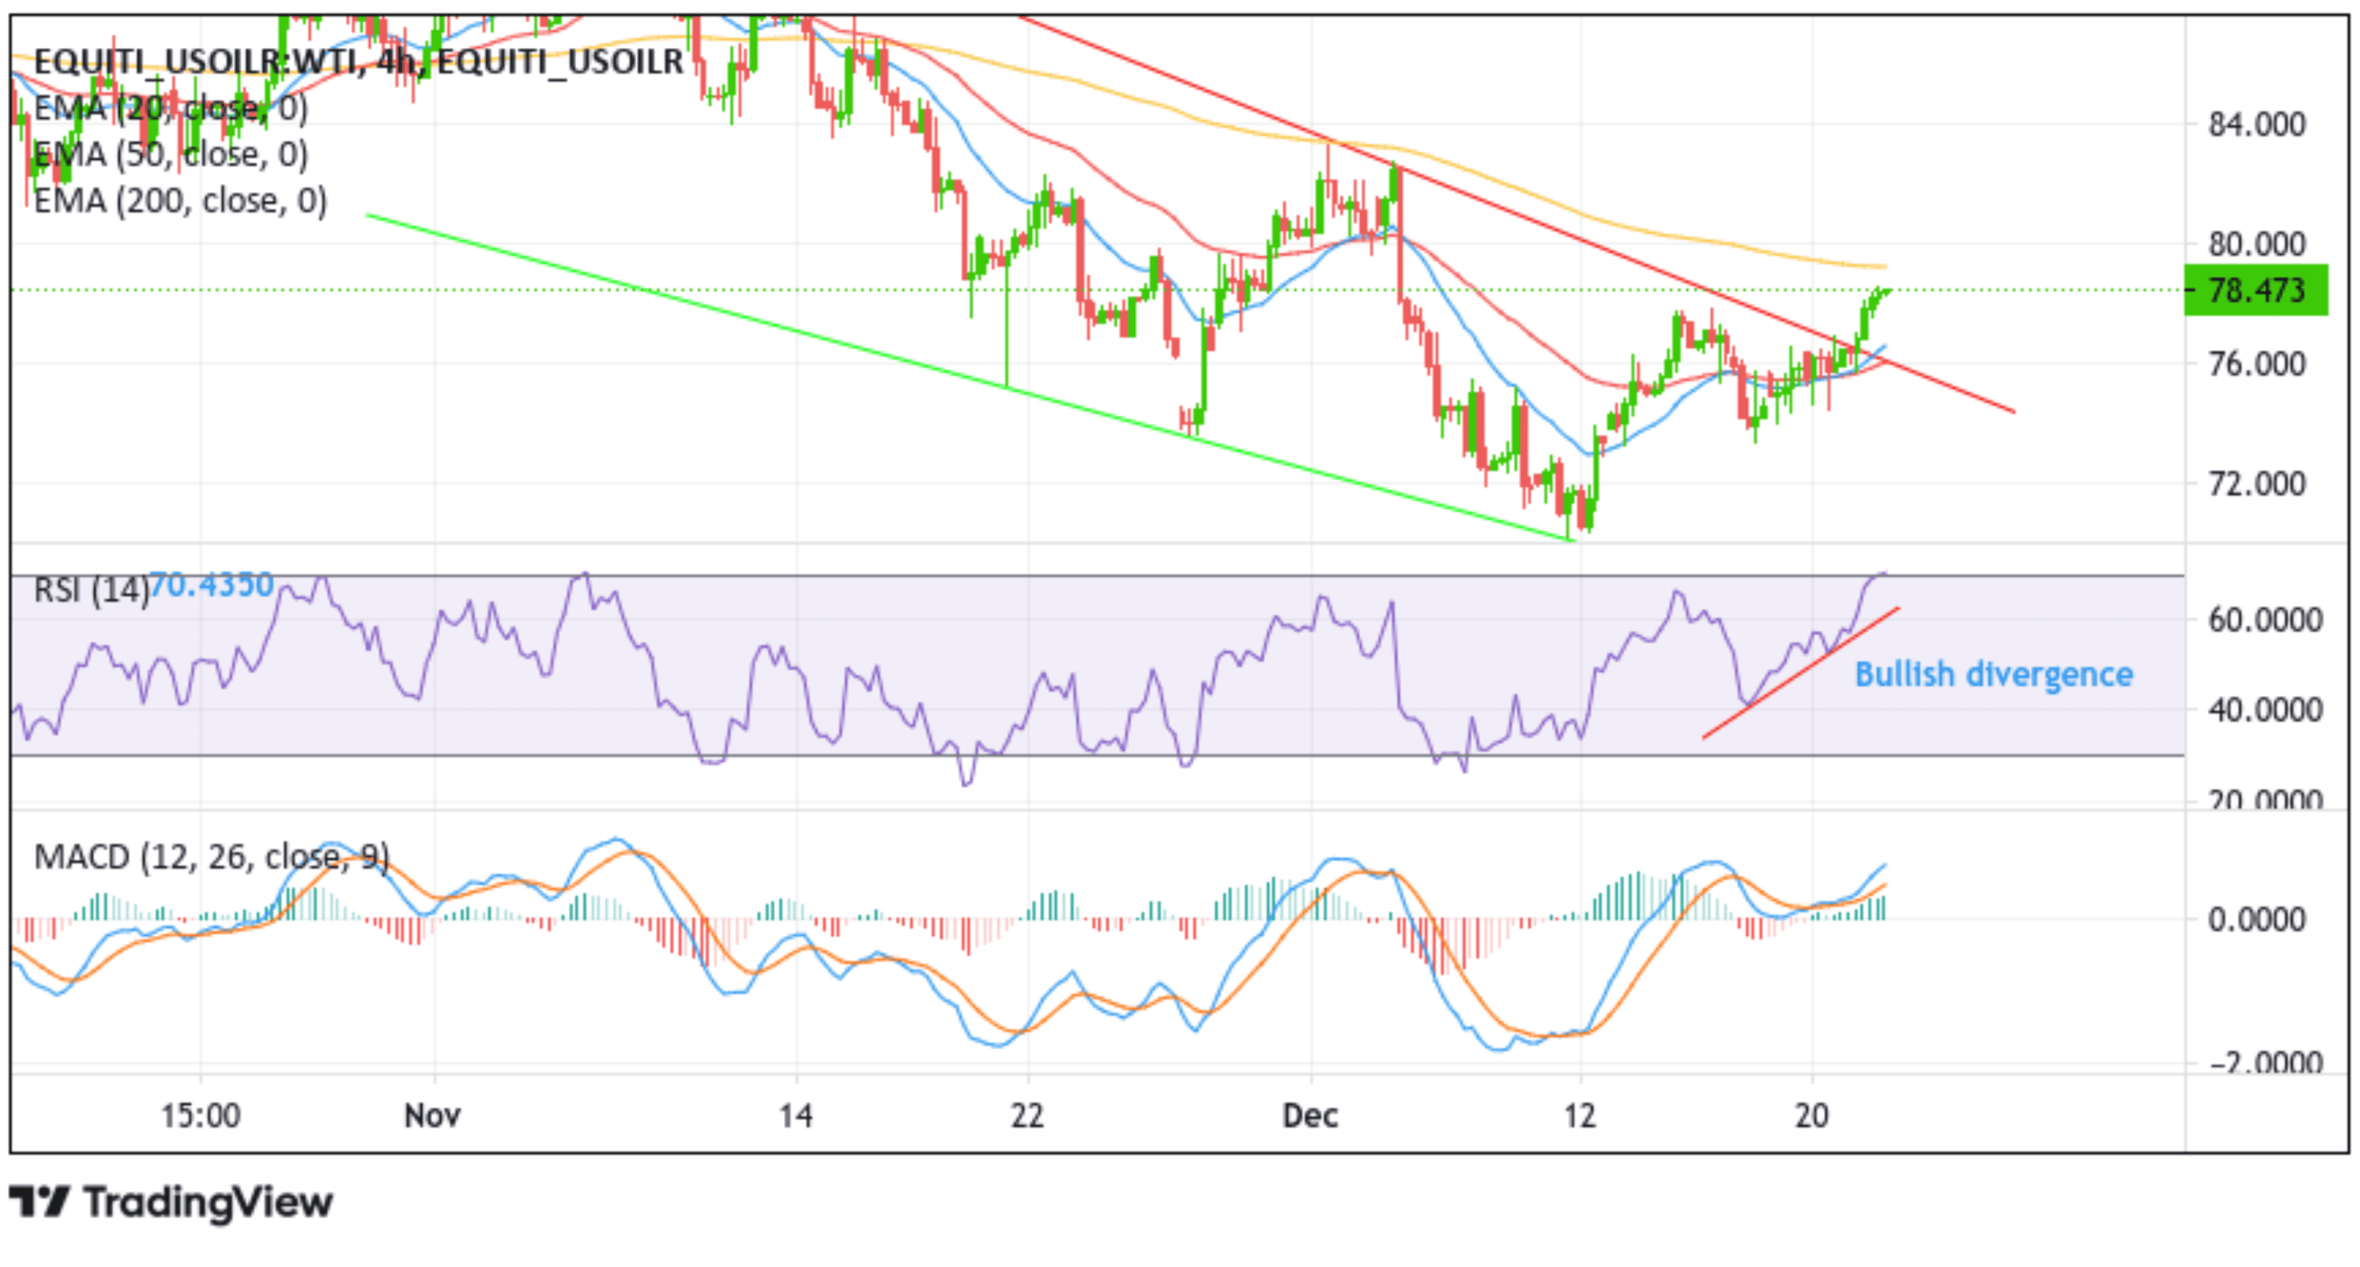Click the 76.000 price axis label
The width and height of the screenshot is (2360, 1267).
(2256, 364)
